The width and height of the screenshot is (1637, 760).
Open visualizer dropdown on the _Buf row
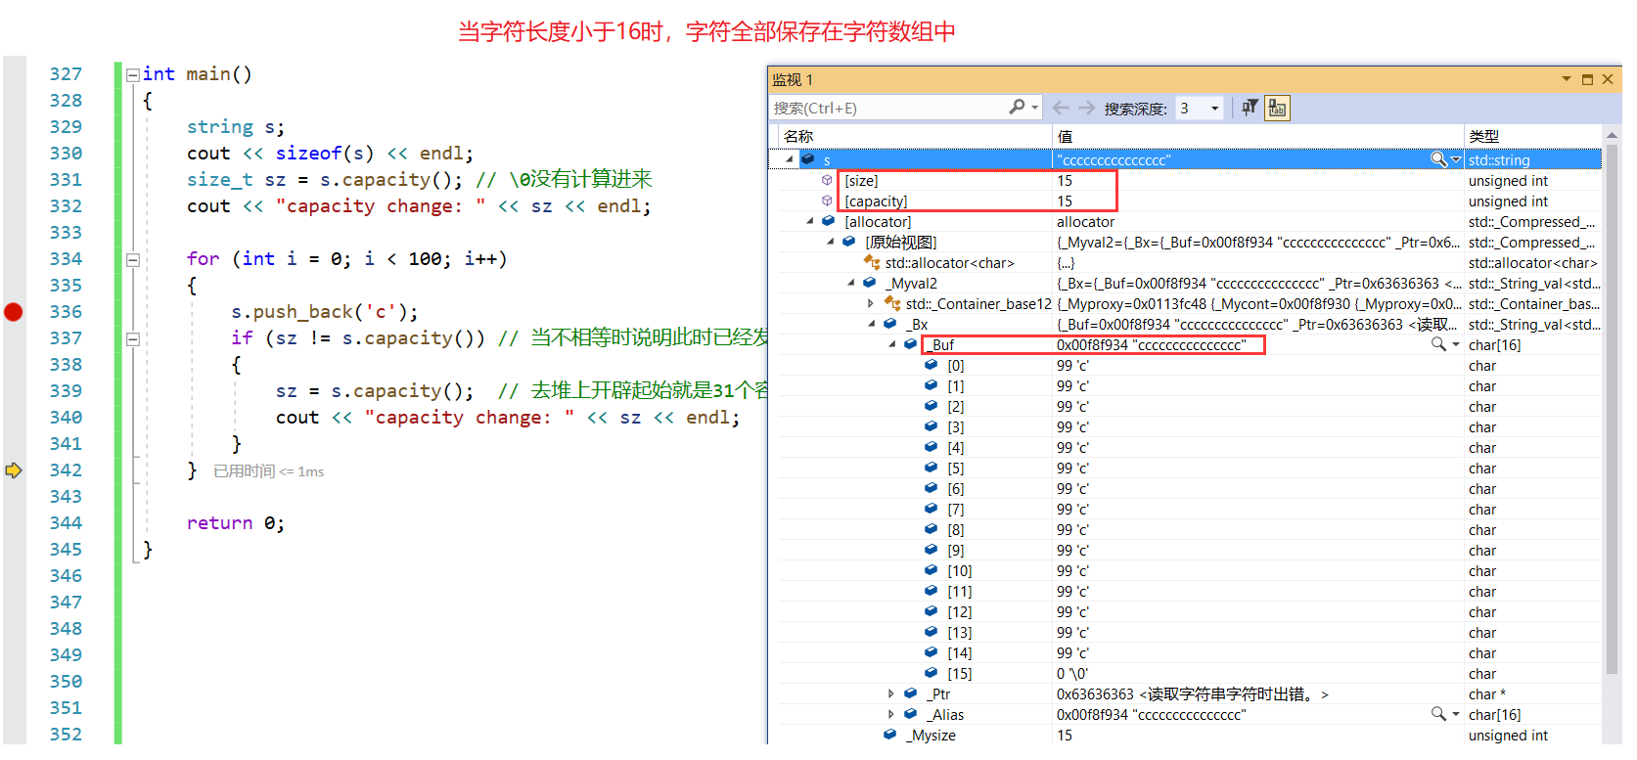point(1456,344)
